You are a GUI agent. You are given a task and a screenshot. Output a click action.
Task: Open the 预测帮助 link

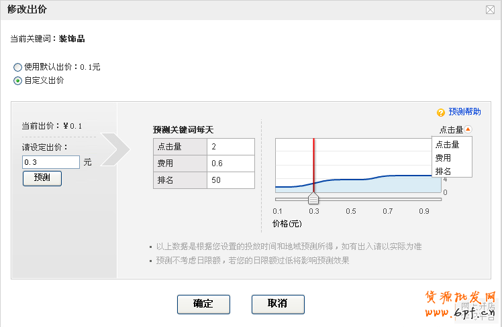[464, 113]
